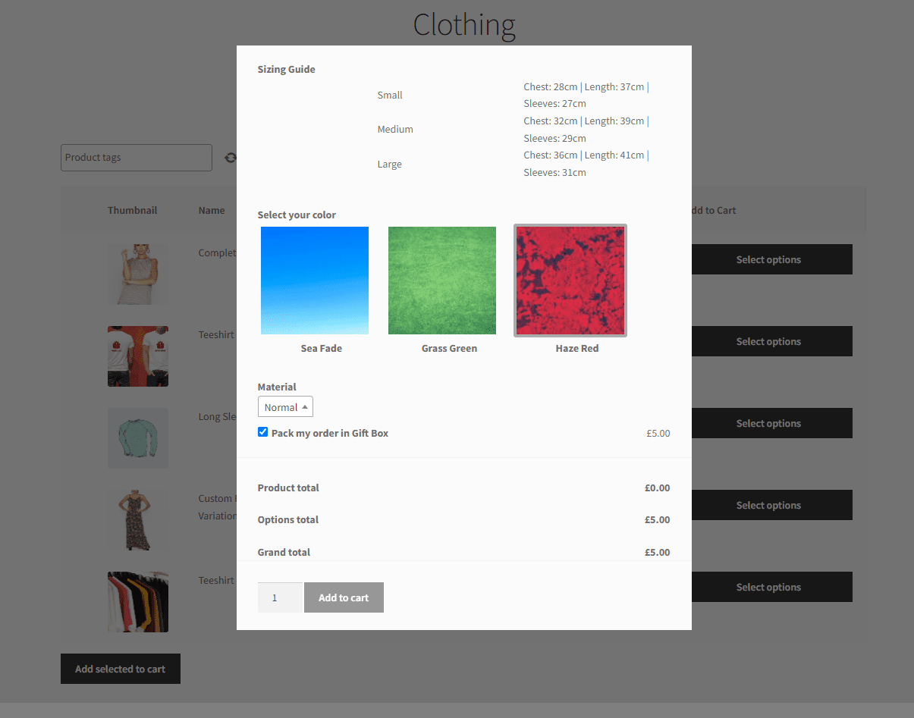
Task: Click the Add selected to cart button
Action: tap(121, 669)
